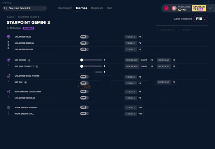Screen dimensions: 215x149
Task: Click the Starpoint Gemini 3 search field
Action: tap(25, 8)
